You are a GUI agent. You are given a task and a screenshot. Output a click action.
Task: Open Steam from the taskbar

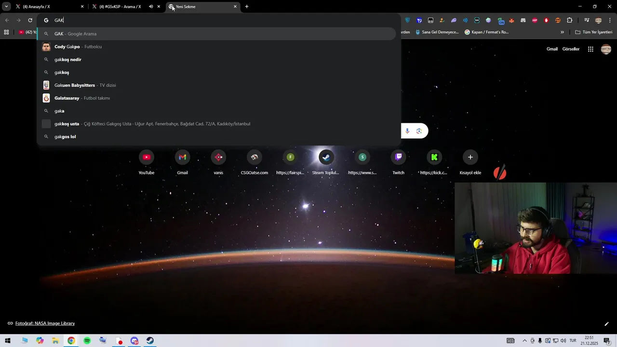150,341
